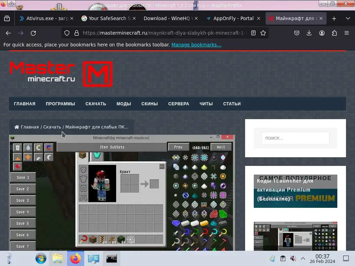Open the clipboard tray icon

pyautogui.click(x=283, y=258)
